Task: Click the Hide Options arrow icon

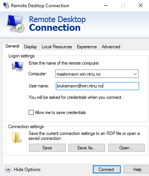Action: [8, 170]
